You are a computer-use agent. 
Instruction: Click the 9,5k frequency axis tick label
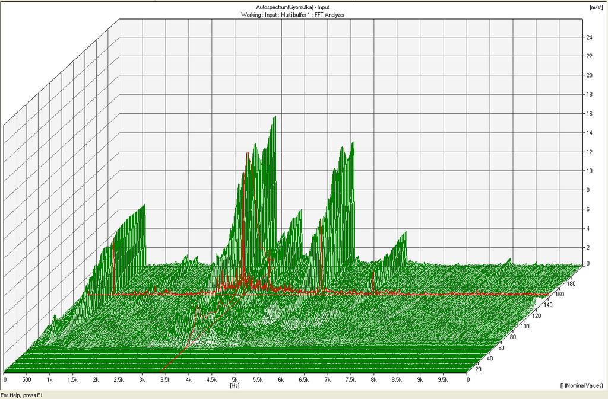(443, 379)
